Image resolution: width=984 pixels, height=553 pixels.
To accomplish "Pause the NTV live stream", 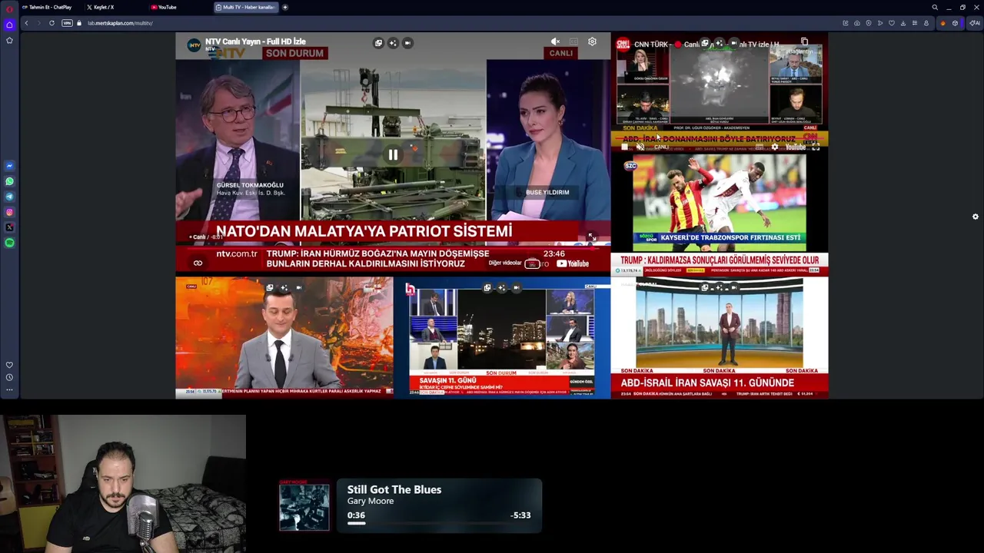I will point(393,154).
